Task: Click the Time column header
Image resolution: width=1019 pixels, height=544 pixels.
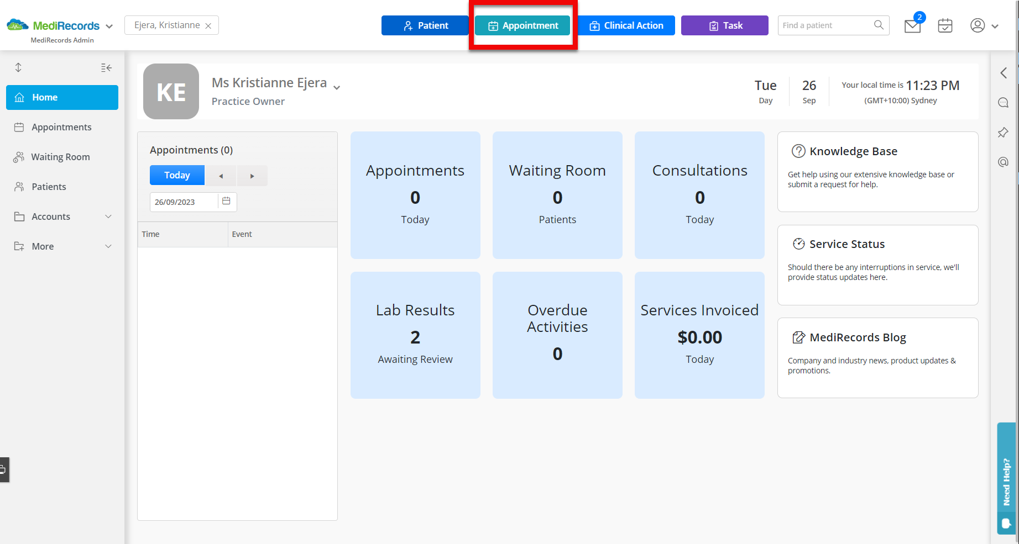Action: pos(182,234)
